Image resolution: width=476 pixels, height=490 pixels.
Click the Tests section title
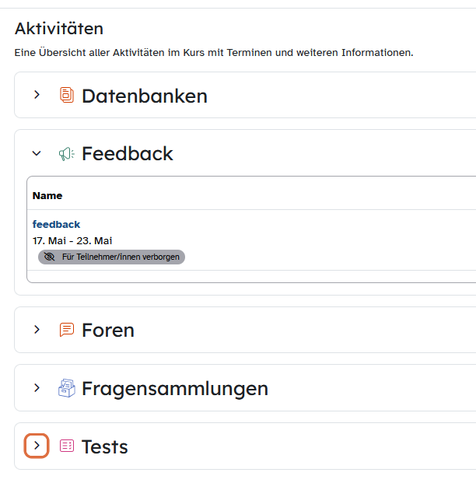pos(105,447)
